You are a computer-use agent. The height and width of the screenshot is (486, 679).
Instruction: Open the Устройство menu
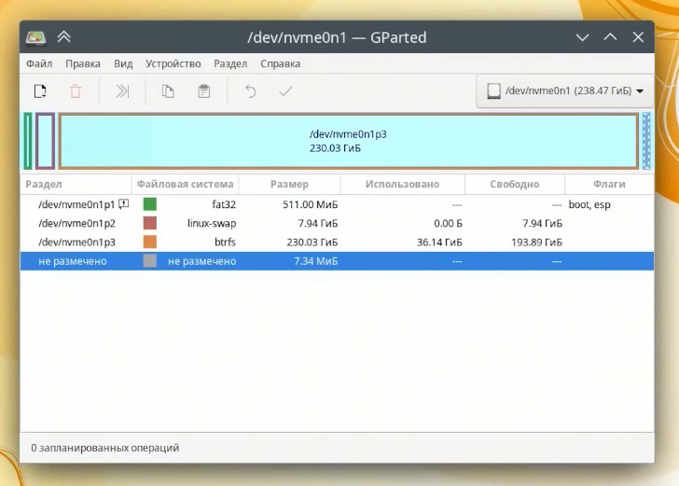click(173, 63)
